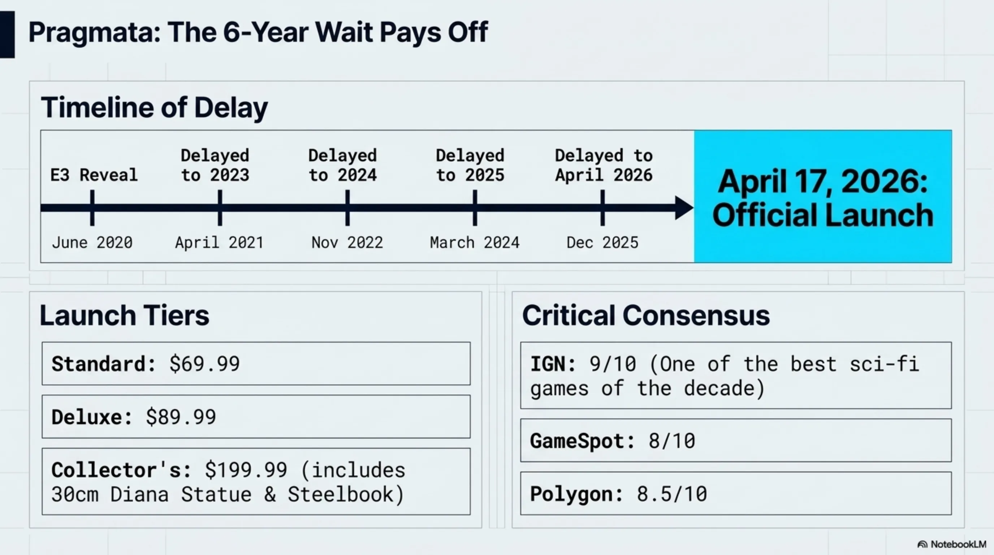Click the NotebookLM logo icon

[922, 545]
